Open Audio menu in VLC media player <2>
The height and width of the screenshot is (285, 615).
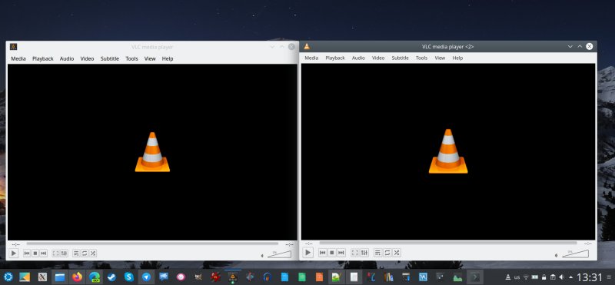(358, 58)
